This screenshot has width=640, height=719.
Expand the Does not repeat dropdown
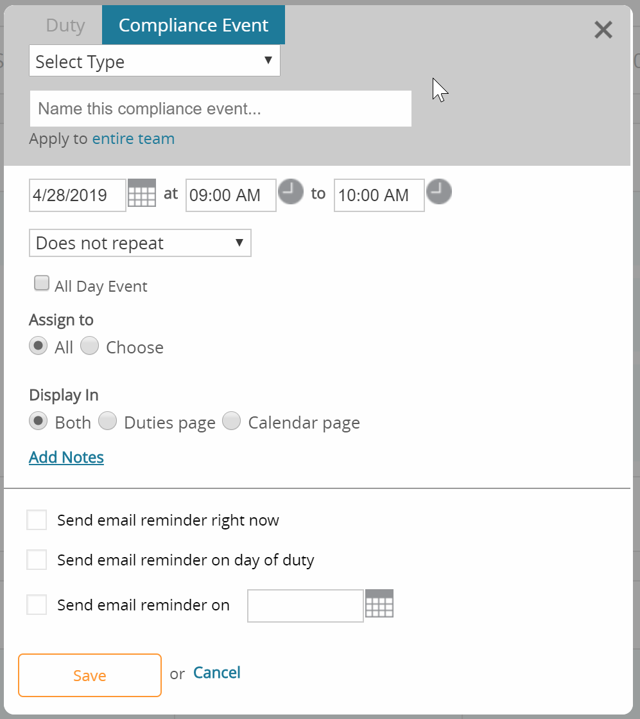tap(140, 243)
